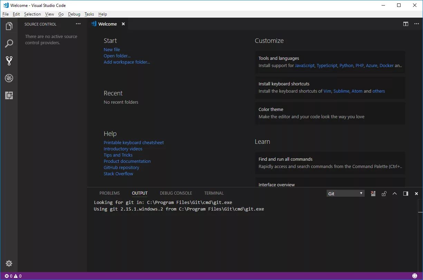Select the Source Control icon
This screenshot has width=423, height=280.
[9, 61]
